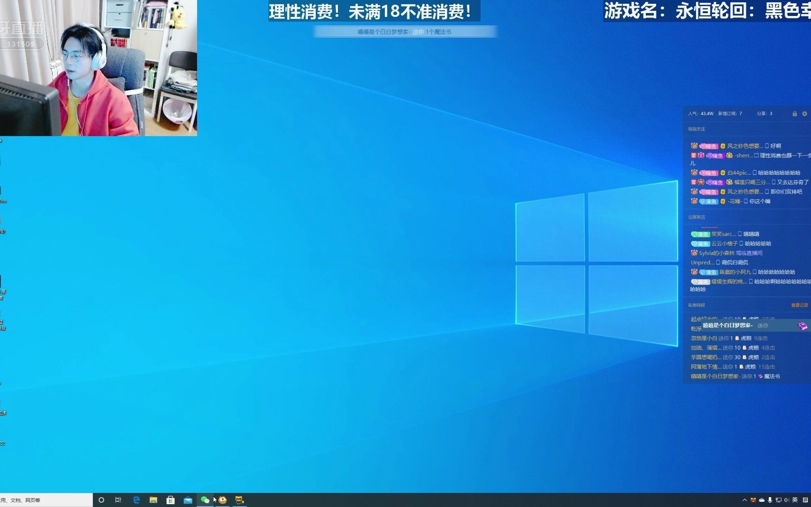Image resolution: width=811 pixels, height=507 pixels.
Task: Open Mail app from taskbar
Action: [188, 500]
